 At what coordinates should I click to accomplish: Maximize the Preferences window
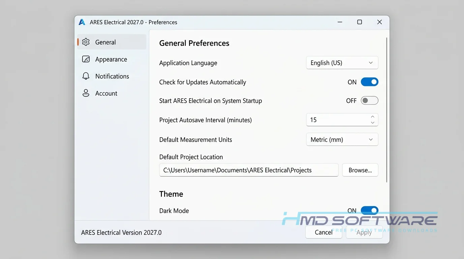click(359, 22)
